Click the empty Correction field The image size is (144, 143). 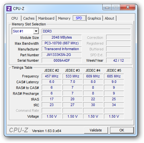pos(118,37)
